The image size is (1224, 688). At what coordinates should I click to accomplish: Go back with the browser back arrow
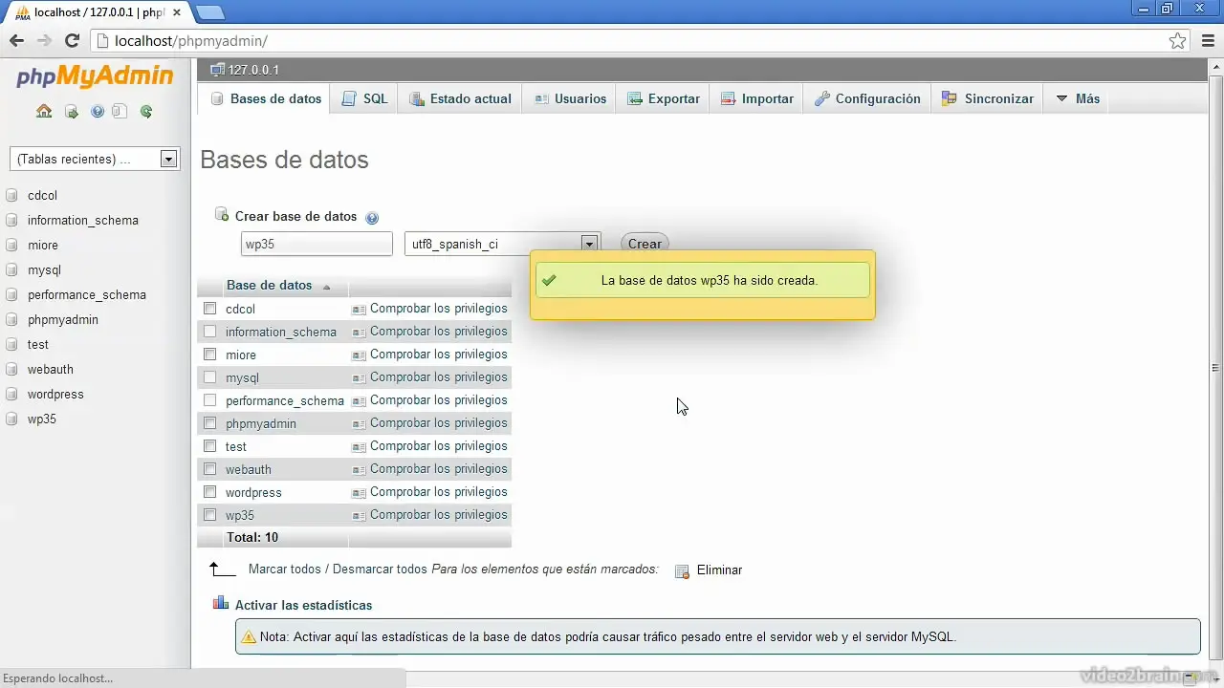[x=16, y=41]
